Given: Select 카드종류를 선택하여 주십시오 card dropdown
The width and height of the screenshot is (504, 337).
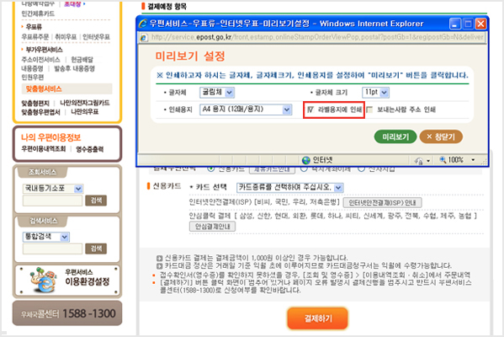Looking at the screenshot, I should (290, 187).
